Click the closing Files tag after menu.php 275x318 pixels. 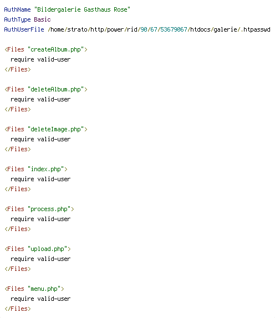(18, 309)
